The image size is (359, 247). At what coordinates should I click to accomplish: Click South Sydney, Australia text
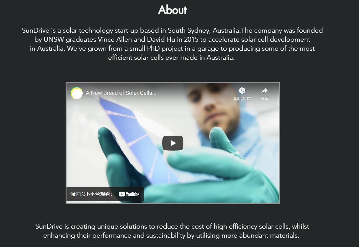[204, 30]
